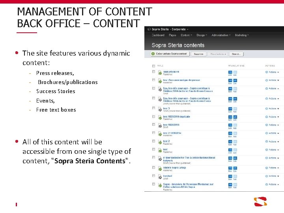Screen dimensions: 284x213
Task: Expand the Actions arrow for 'test 10092014 duplicate'
Action: pyautogui.click(x=278, y=117)
